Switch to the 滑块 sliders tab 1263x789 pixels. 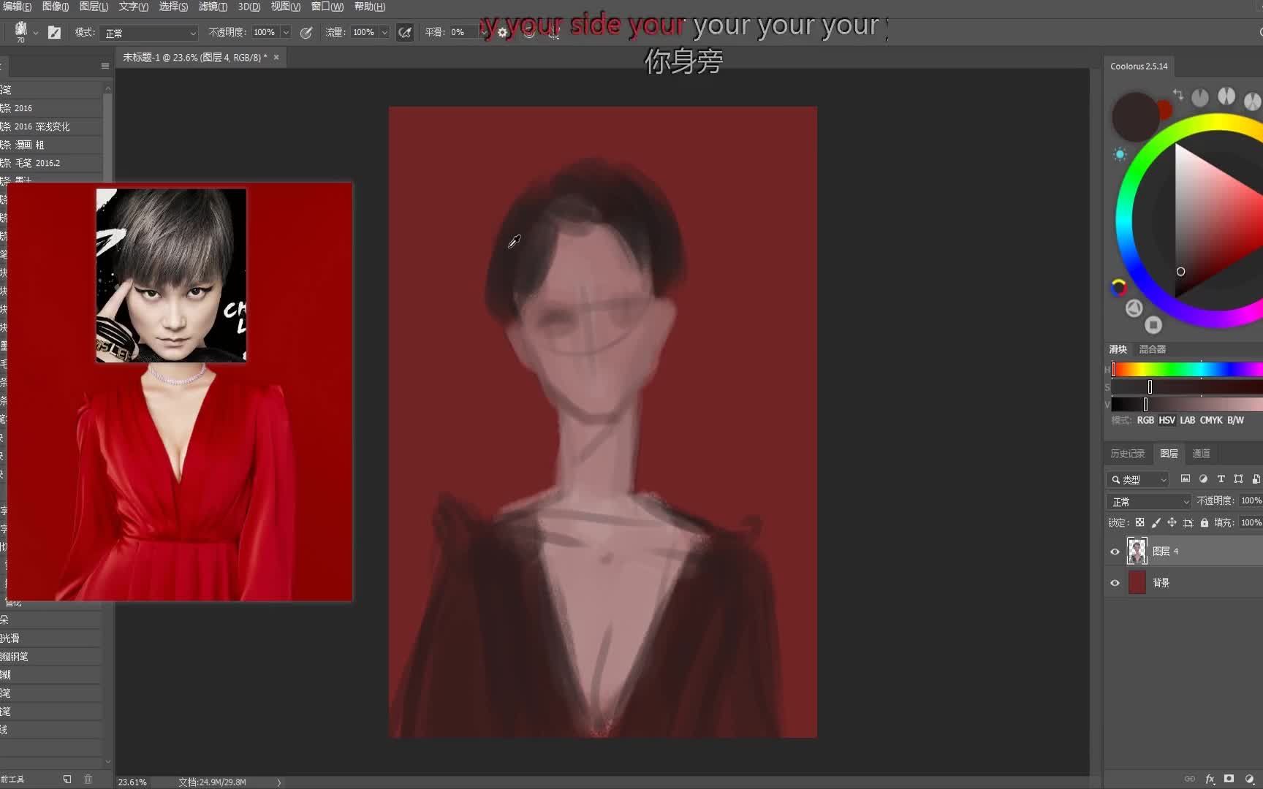pyautogui.click(x=1118, y=349)
